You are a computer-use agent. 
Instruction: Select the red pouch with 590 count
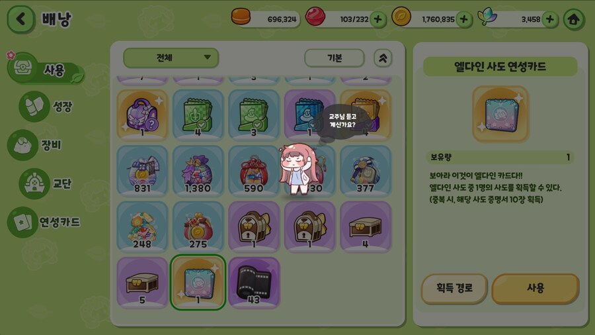[x=254, y=171]
